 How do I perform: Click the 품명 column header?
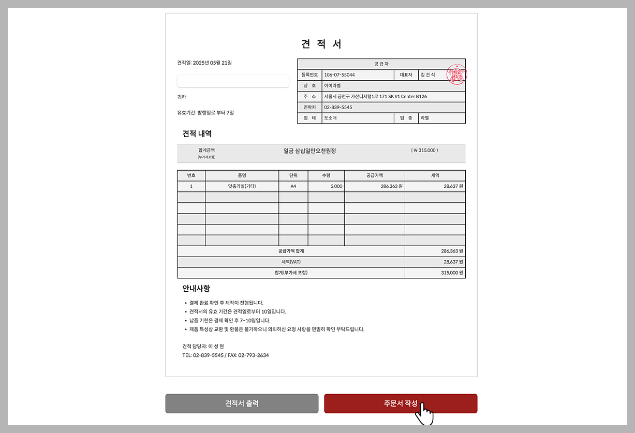point(242,175)
